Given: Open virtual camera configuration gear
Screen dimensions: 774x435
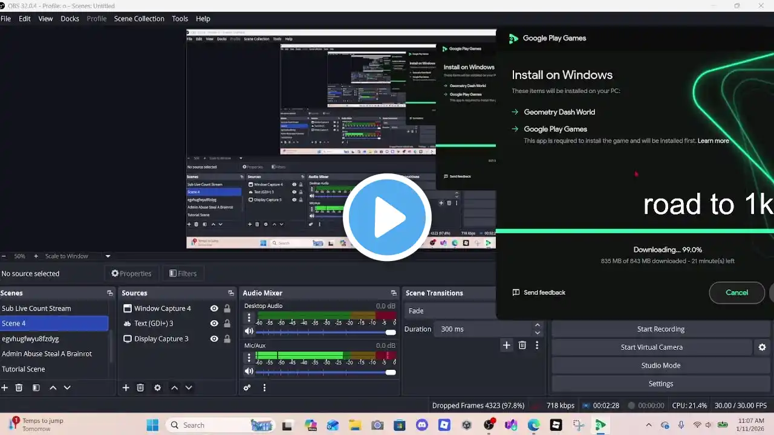Looking at the screenshot, I should coord(762,347).
